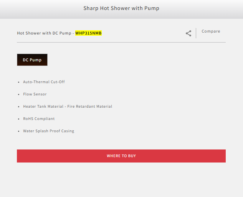The image size is (243, 197).
Task: Click the bullet dot beside Heater Tank Material
Action: click(18, 107)
